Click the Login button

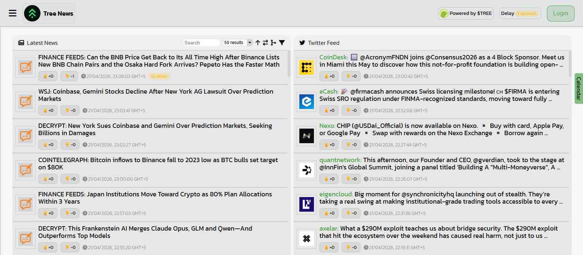click(561, 13)
